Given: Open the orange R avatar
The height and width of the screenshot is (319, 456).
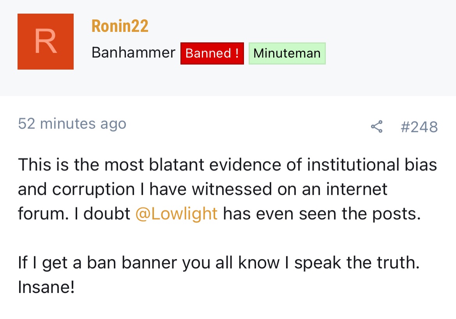Looking at the screenshot, I should click(45, 42).
